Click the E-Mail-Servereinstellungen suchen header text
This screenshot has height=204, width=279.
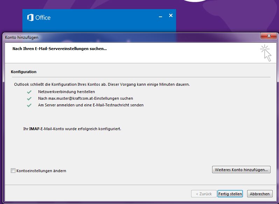point(60,49)
